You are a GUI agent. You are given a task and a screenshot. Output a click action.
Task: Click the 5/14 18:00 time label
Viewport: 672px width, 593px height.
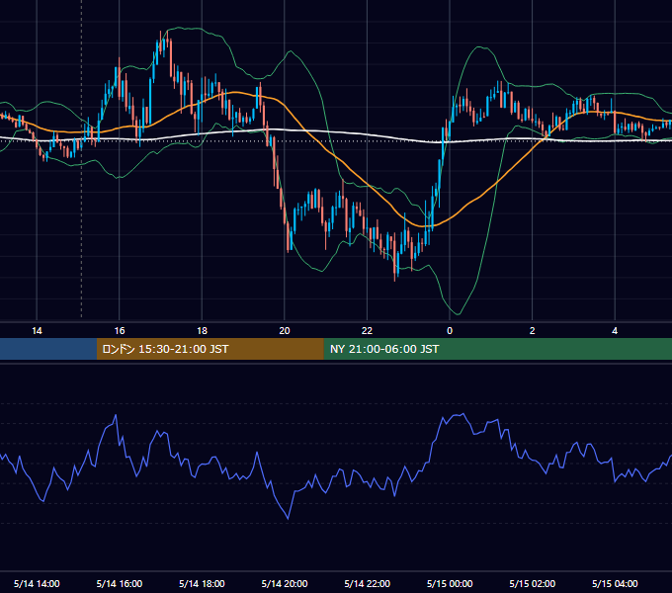[x=202, y=583]
